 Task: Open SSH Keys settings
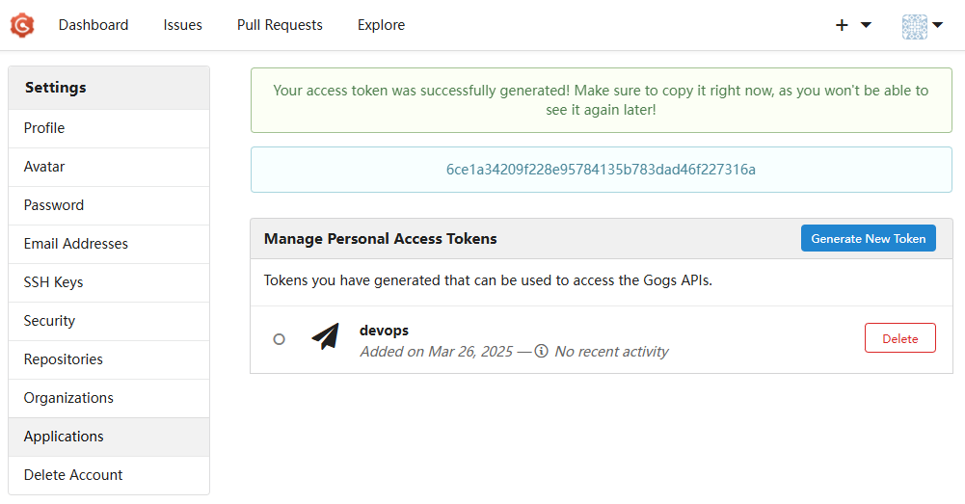click(54, 282)
